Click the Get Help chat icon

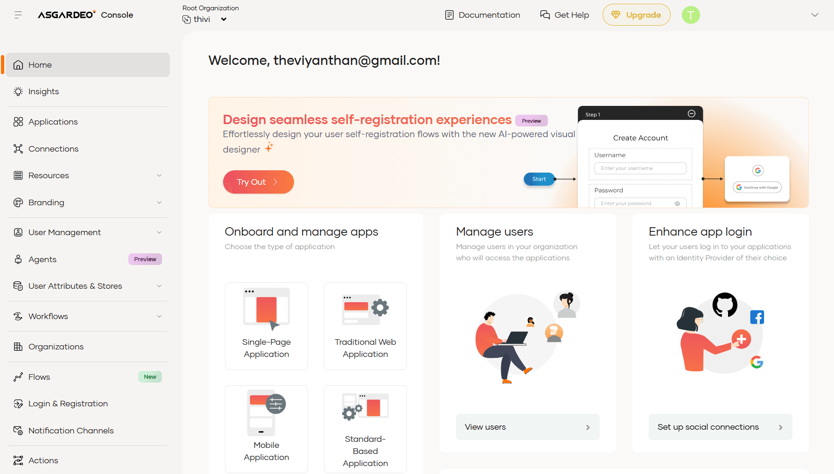tap(545, 15)
